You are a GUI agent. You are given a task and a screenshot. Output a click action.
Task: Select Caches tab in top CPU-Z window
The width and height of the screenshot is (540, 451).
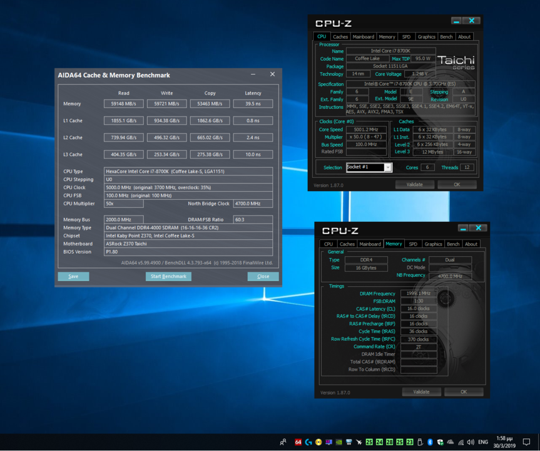340,36
